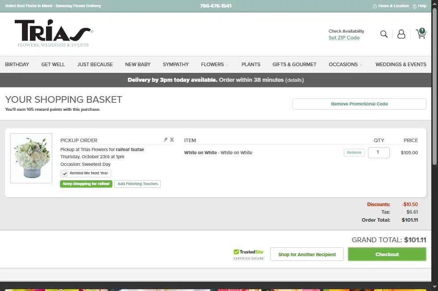Click Shop for Another Recipient button
Image resolution: width=438 pixels, height=291 pixels.
click(x=307, y=254)
